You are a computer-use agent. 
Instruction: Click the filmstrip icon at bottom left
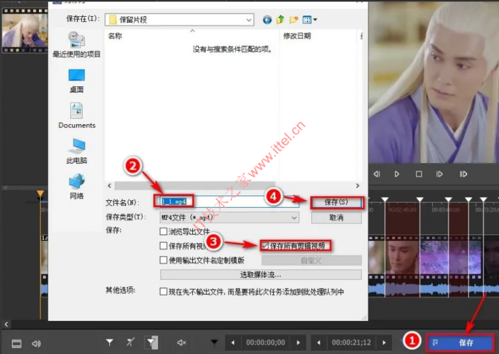point(17,343)
